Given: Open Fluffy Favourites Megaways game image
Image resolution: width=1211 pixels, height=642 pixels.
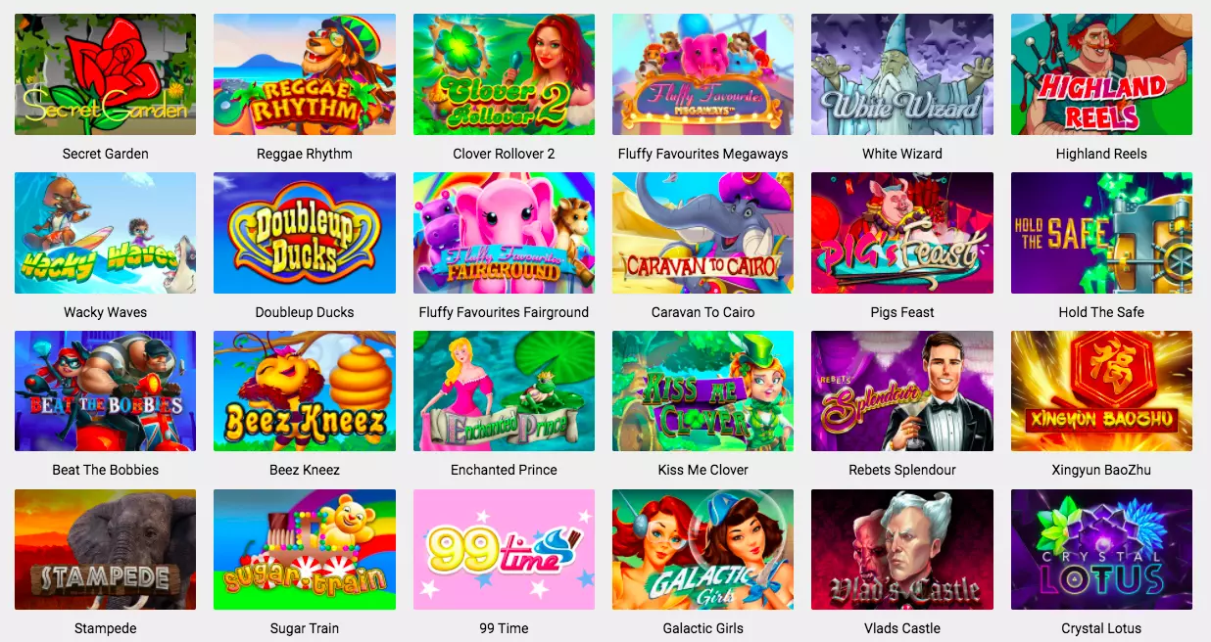Looking at the screenshot, I should pos(702,74).
